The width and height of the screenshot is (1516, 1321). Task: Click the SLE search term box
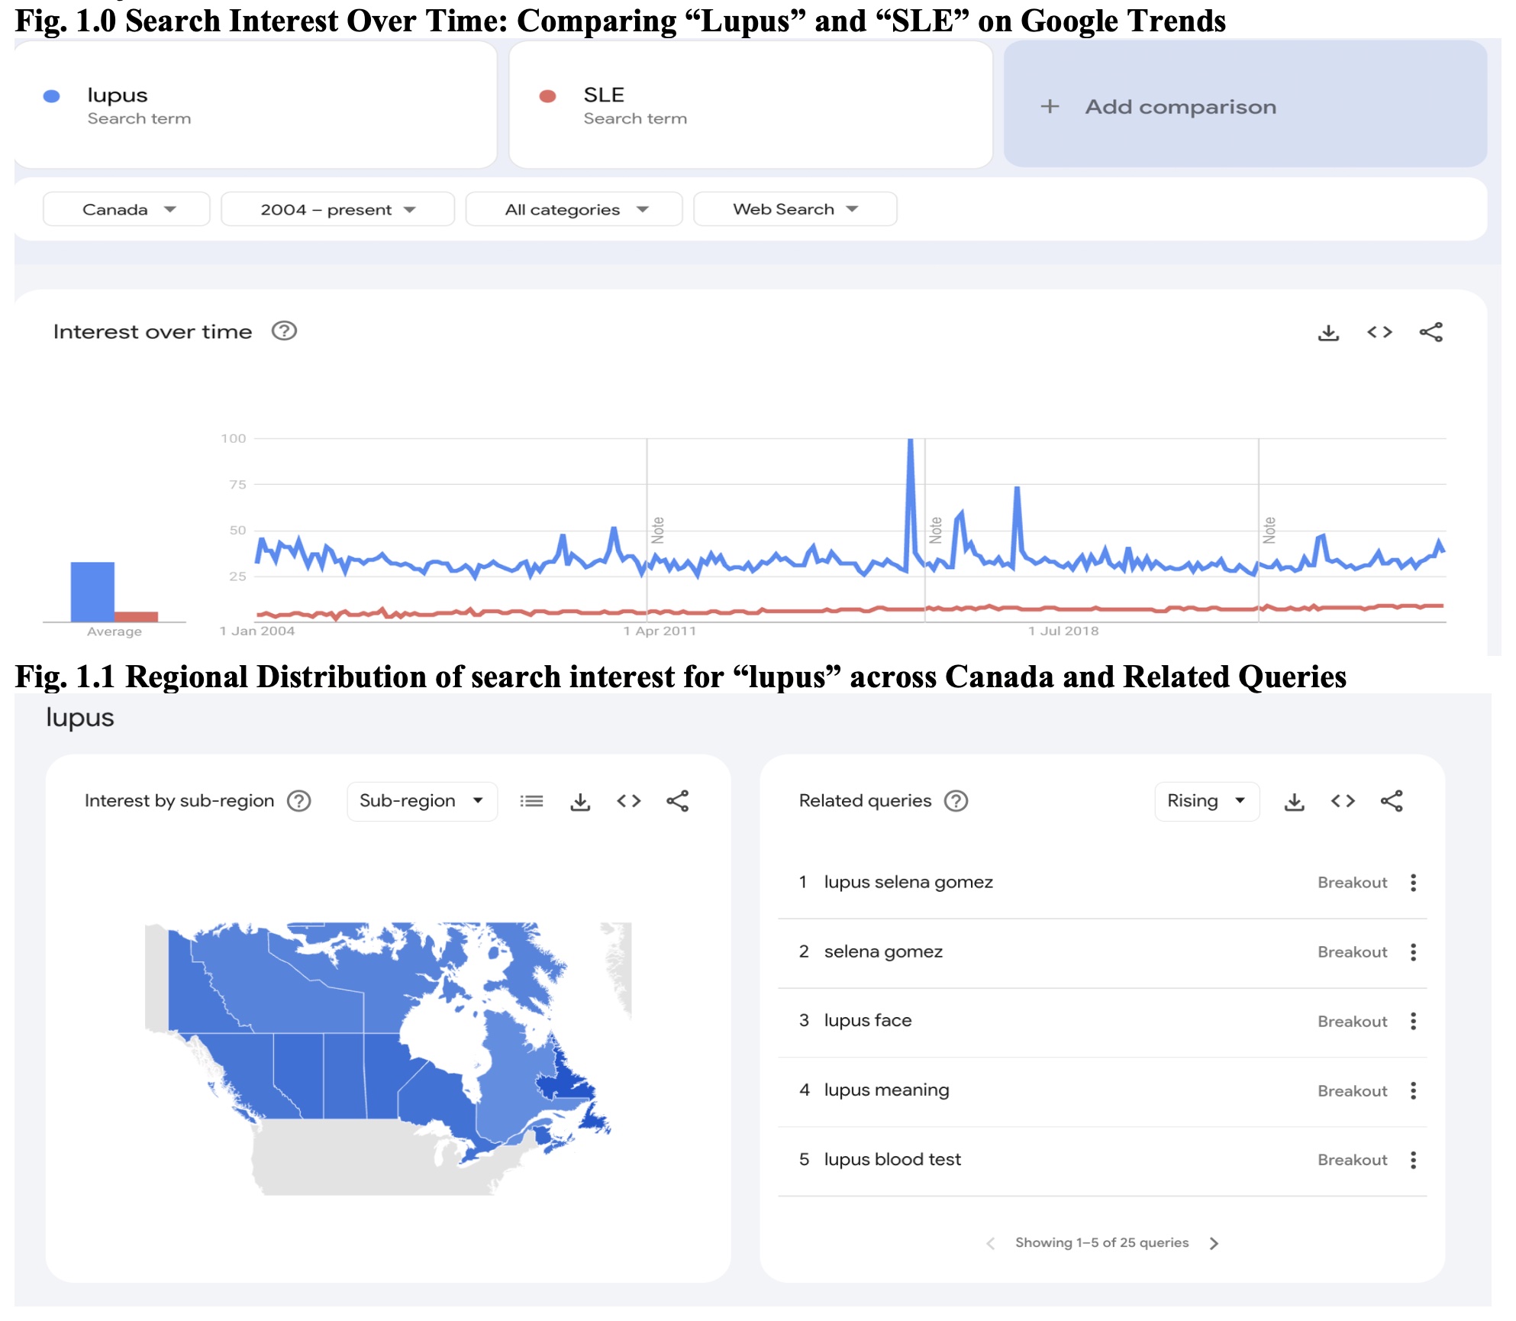tap(750, 105)
